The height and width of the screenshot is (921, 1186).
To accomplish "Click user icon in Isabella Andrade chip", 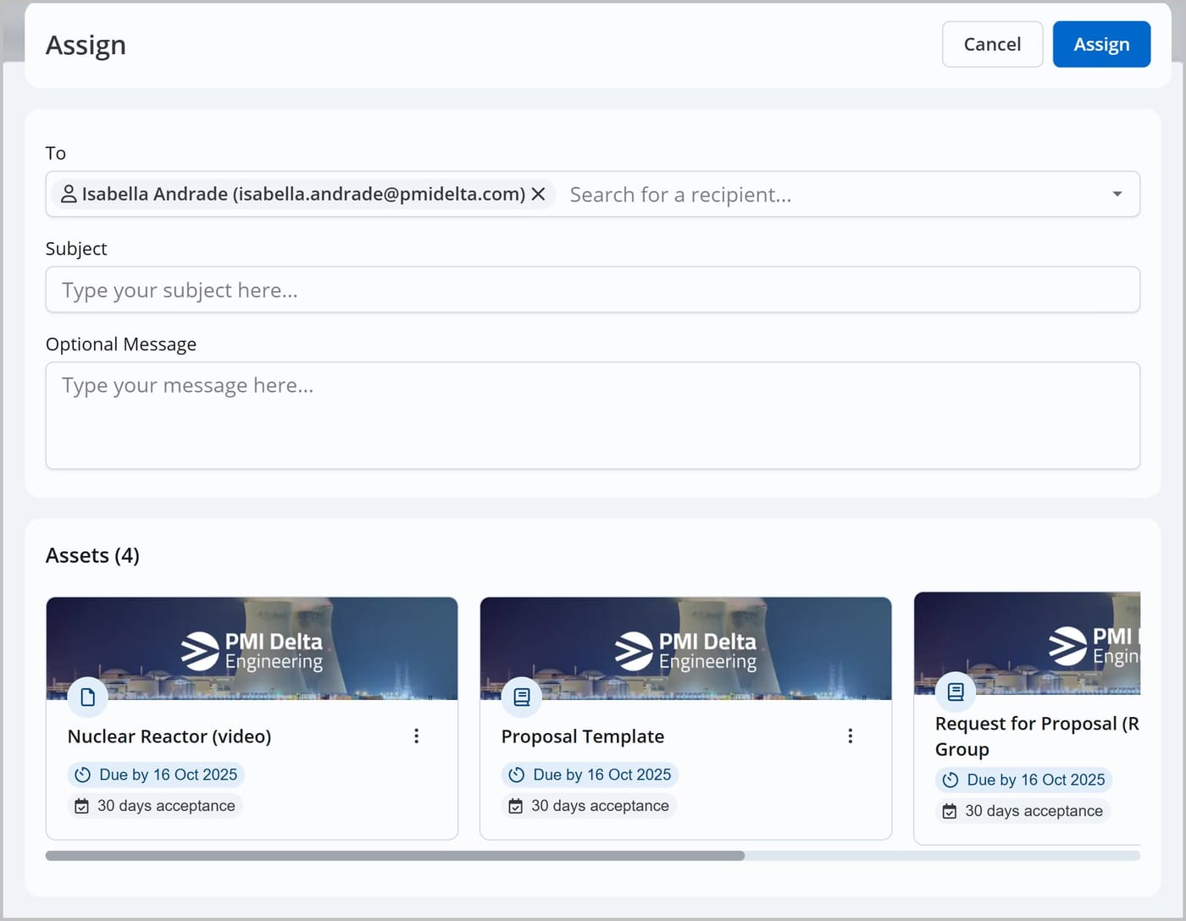I will (x=69, y=194).
